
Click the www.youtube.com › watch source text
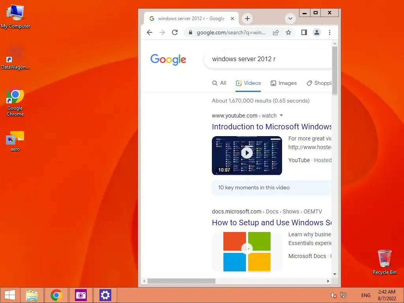(x=244, y=116)
